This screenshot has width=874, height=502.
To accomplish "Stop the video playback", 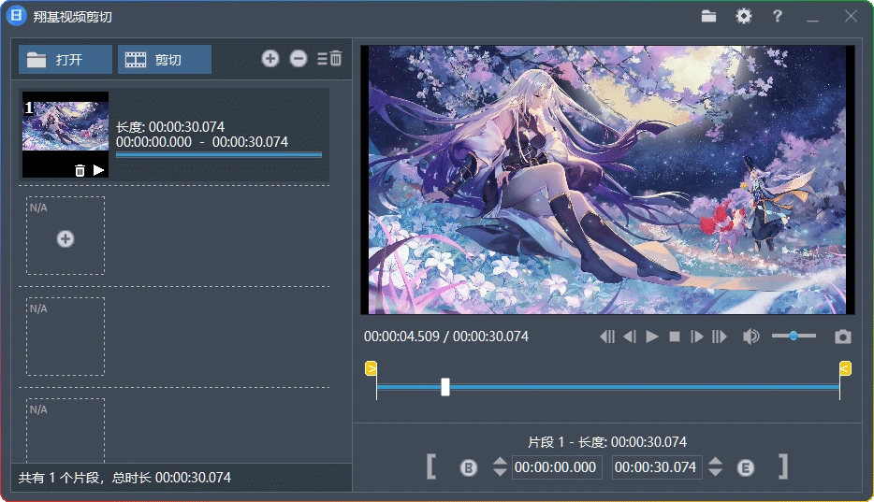I will 675,337.
